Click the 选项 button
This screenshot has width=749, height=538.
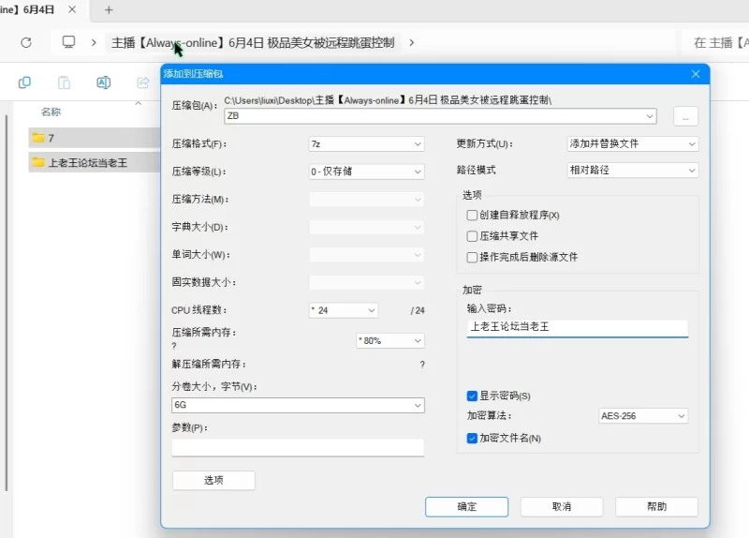coord(213,480)
